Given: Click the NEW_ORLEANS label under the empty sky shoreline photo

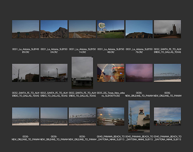Looking at the screenshot, I should pyautogui.click(x=54, y=138).
